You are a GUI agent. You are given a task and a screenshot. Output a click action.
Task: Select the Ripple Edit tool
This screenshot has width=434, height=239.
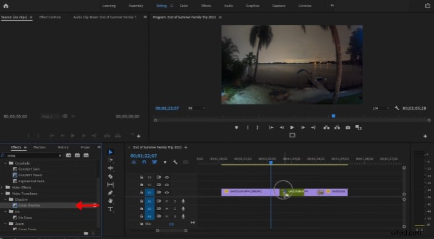(111, 168)
